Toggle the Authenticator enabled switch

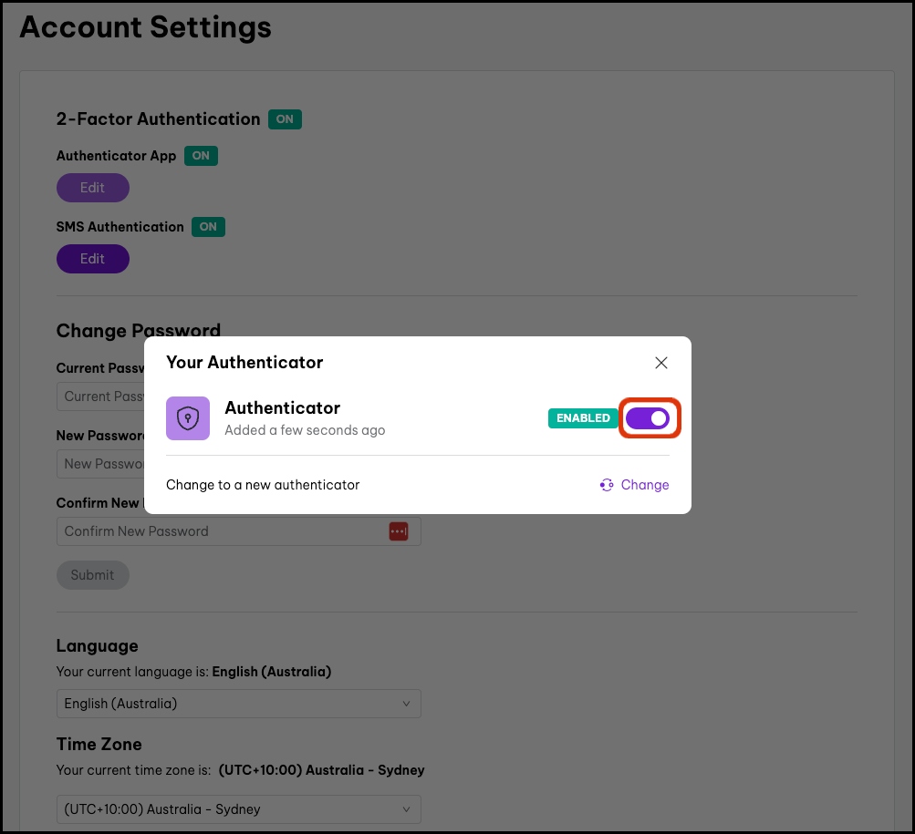pyautogui.click(x=649, y=418)
